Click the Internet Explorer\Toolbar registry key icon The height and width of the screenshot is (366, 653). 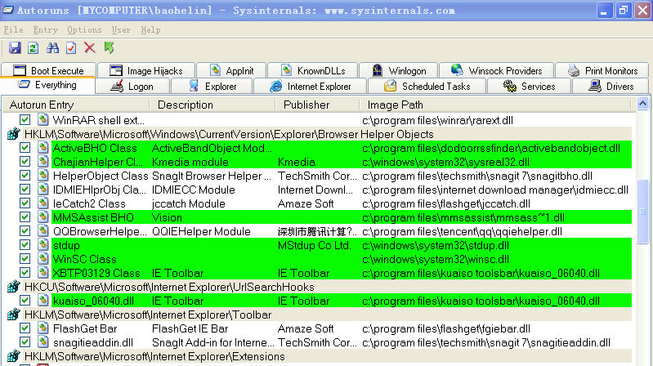pyautogui.click(x=14, y=315)
